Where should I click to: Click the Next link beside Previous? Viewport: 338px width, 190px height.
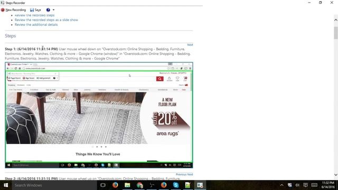point(190,174)
